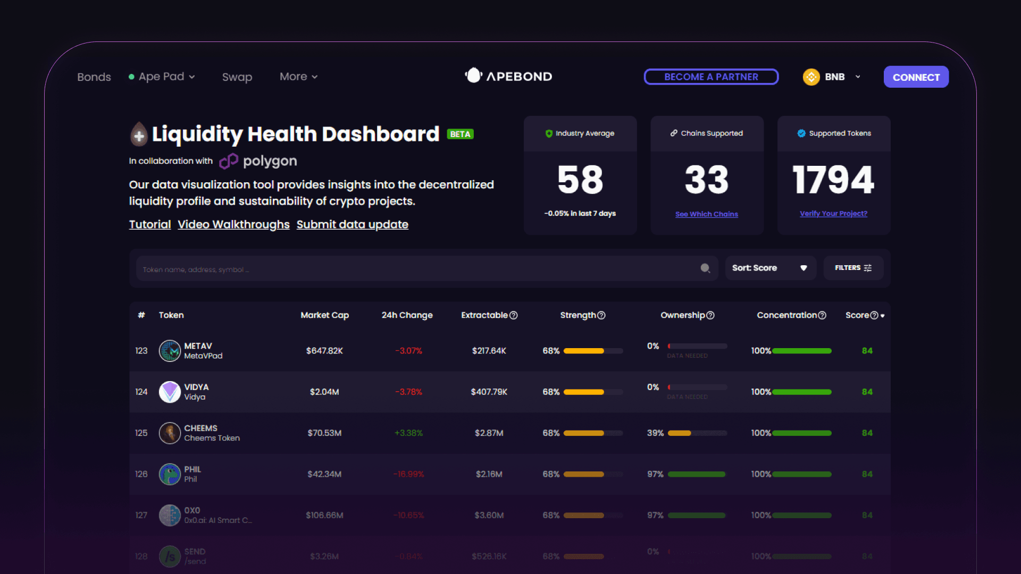Open the Submit data update link

click(353, 224)
